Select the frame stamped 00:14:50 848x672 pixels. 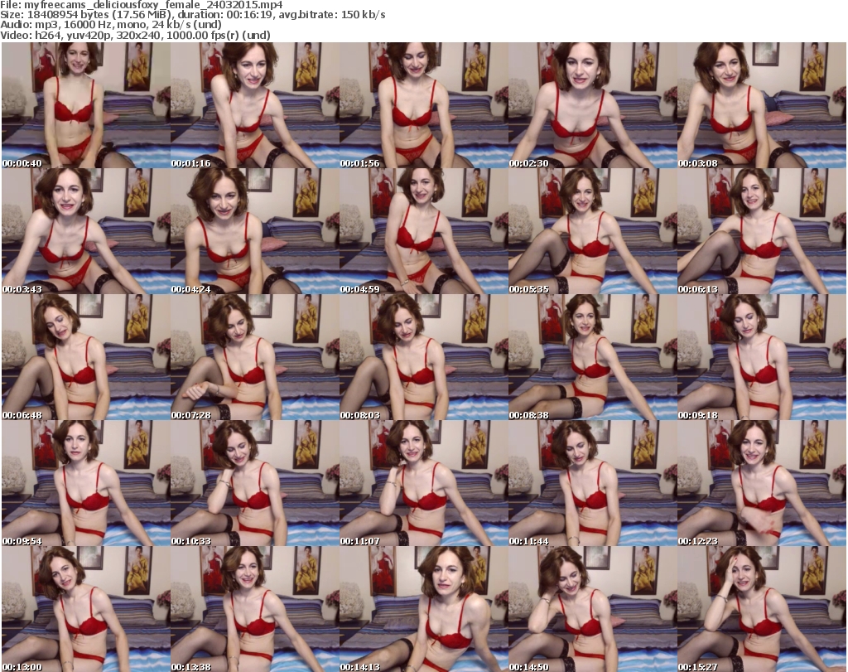593,609
